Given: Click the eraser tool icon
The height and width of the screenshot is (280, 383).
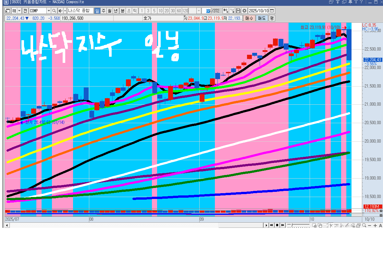Looking at the screenshot, I should 353,225.
